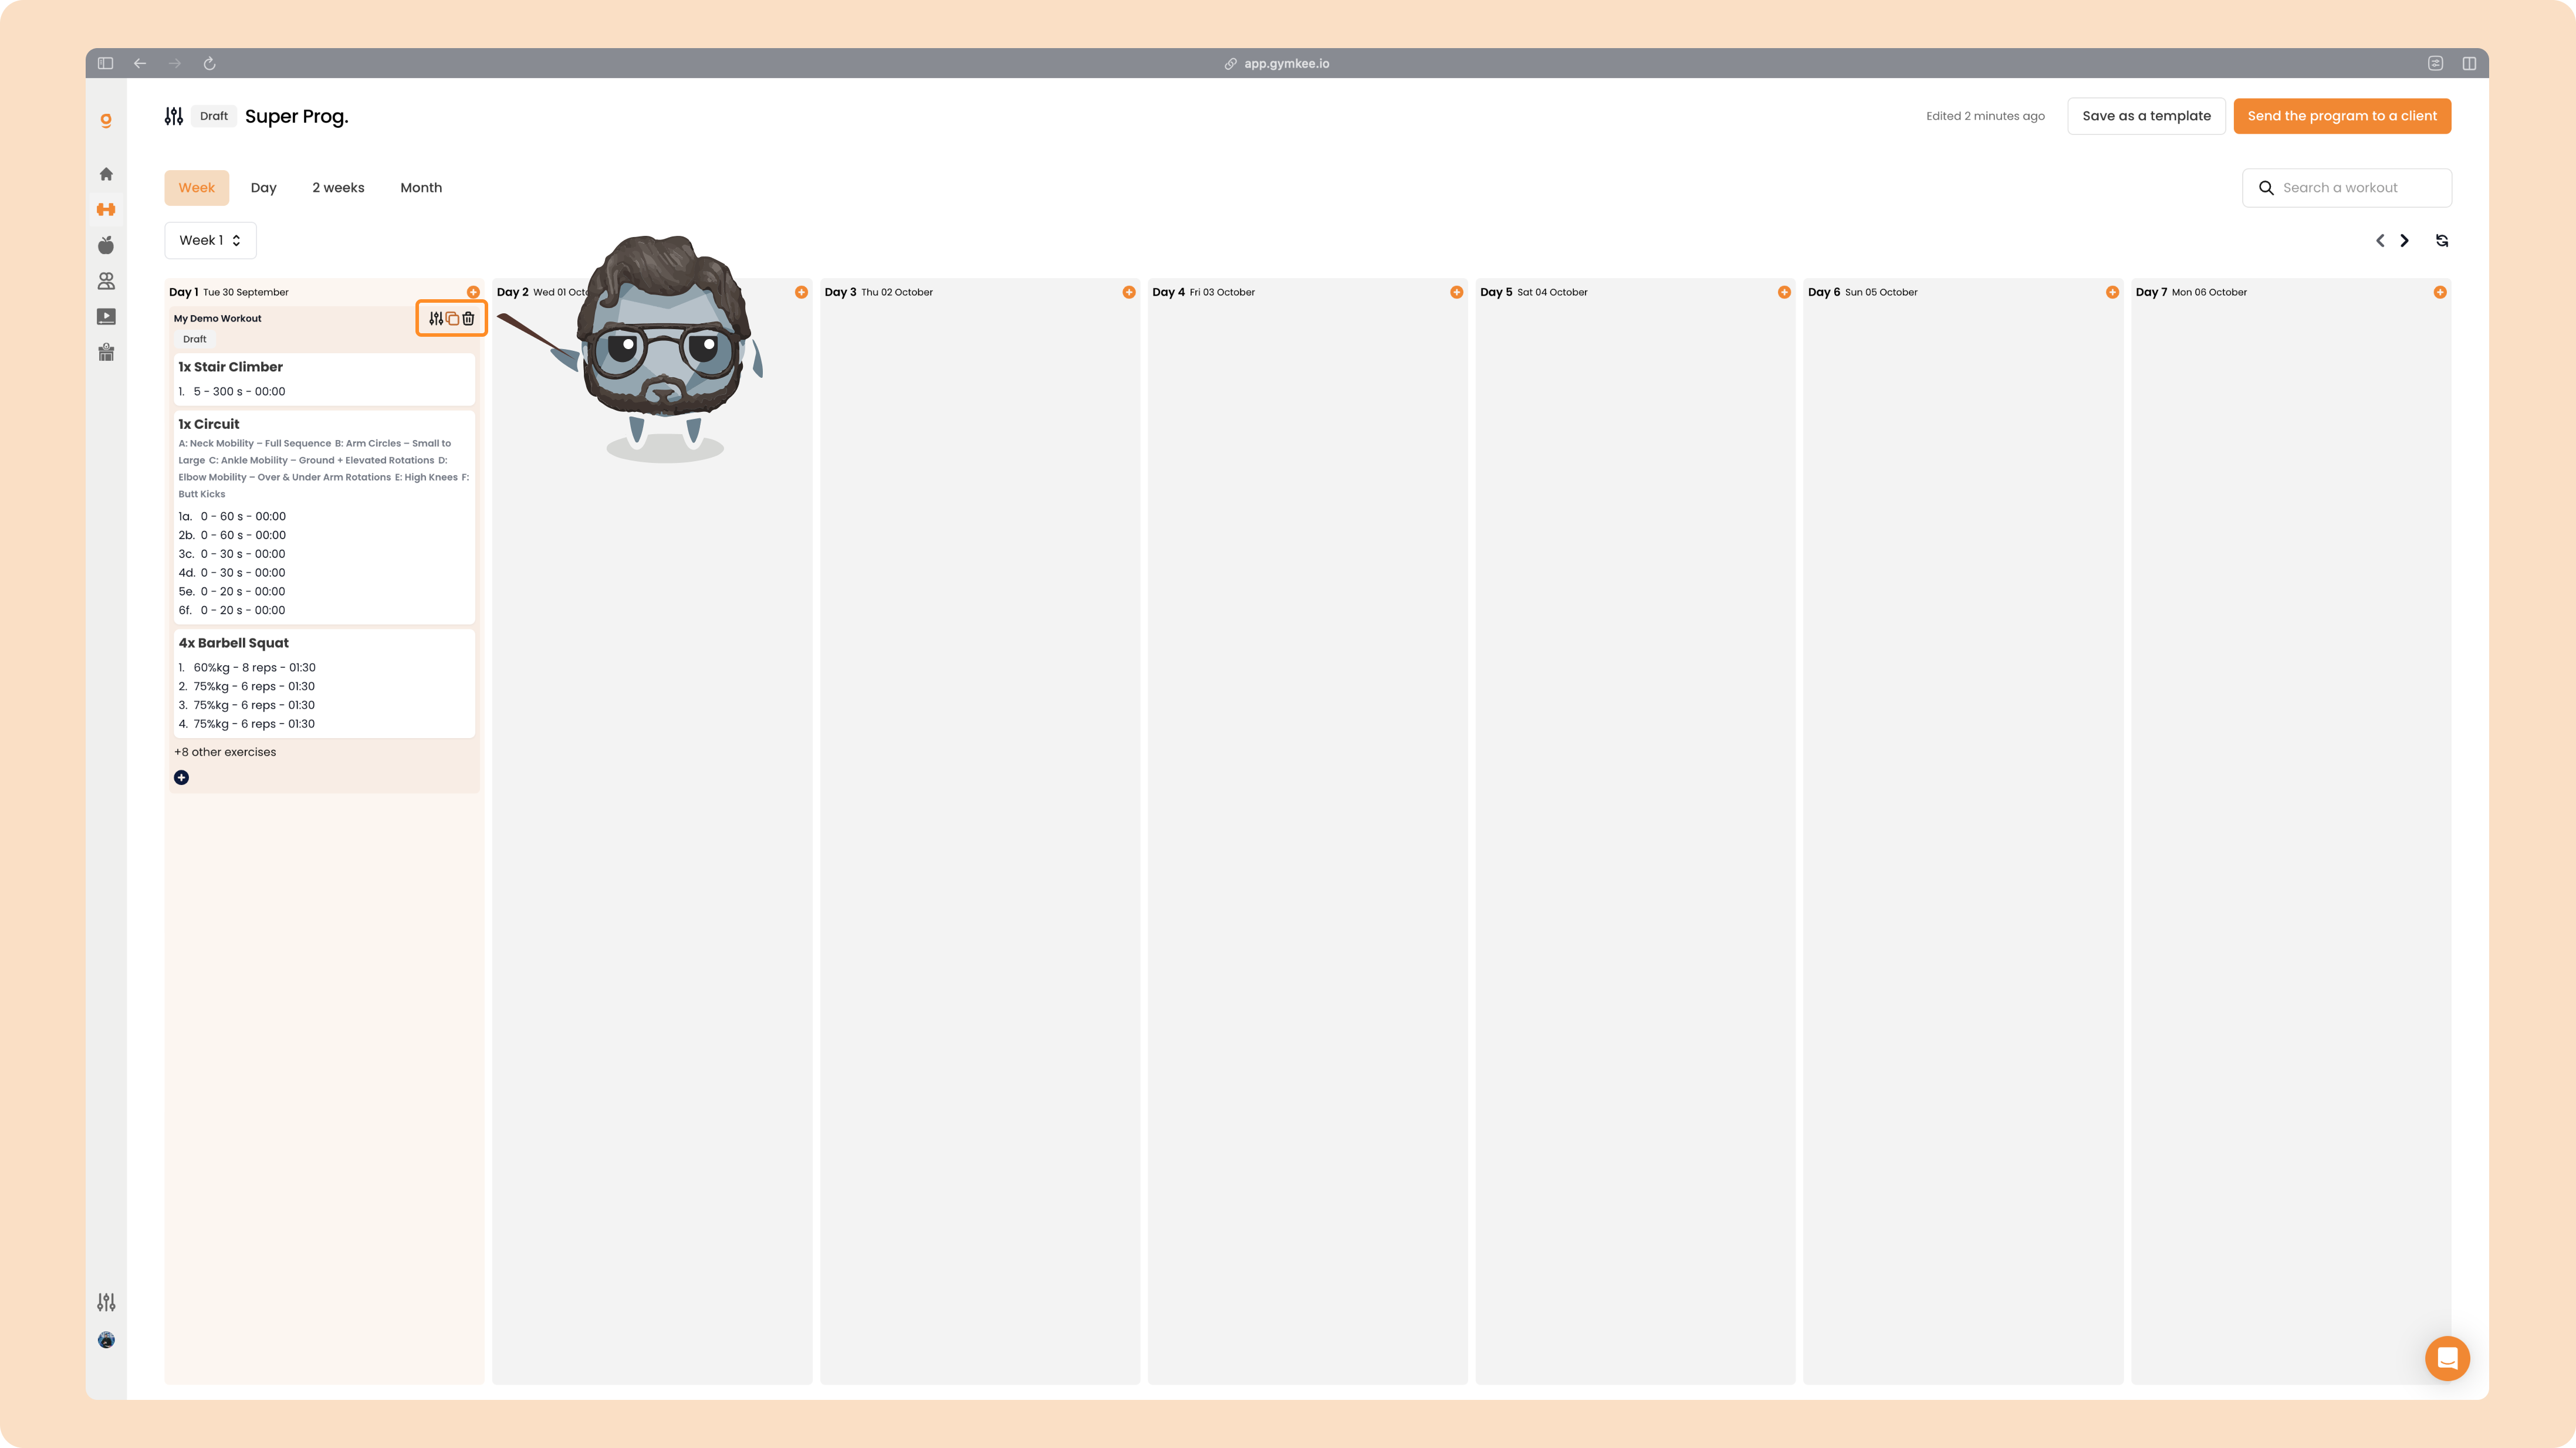Open sidebar settings sliders icon
The height and width of the screenshot is (1448, 2576).
106,1302
